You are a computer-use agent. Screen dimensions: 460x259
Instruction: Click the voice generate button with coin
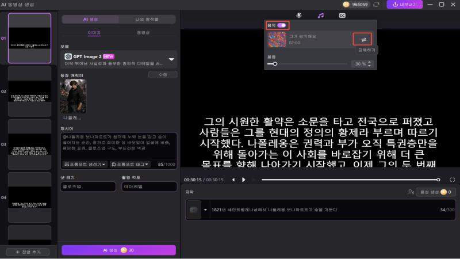click(436, 192)
